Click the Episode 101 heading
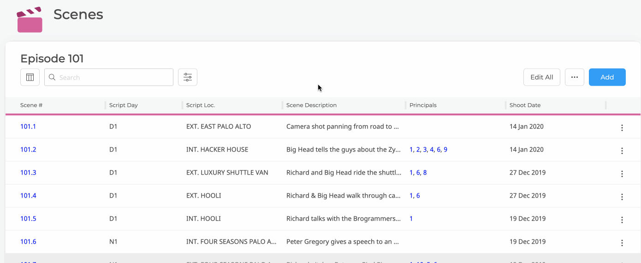 (52, 58)
